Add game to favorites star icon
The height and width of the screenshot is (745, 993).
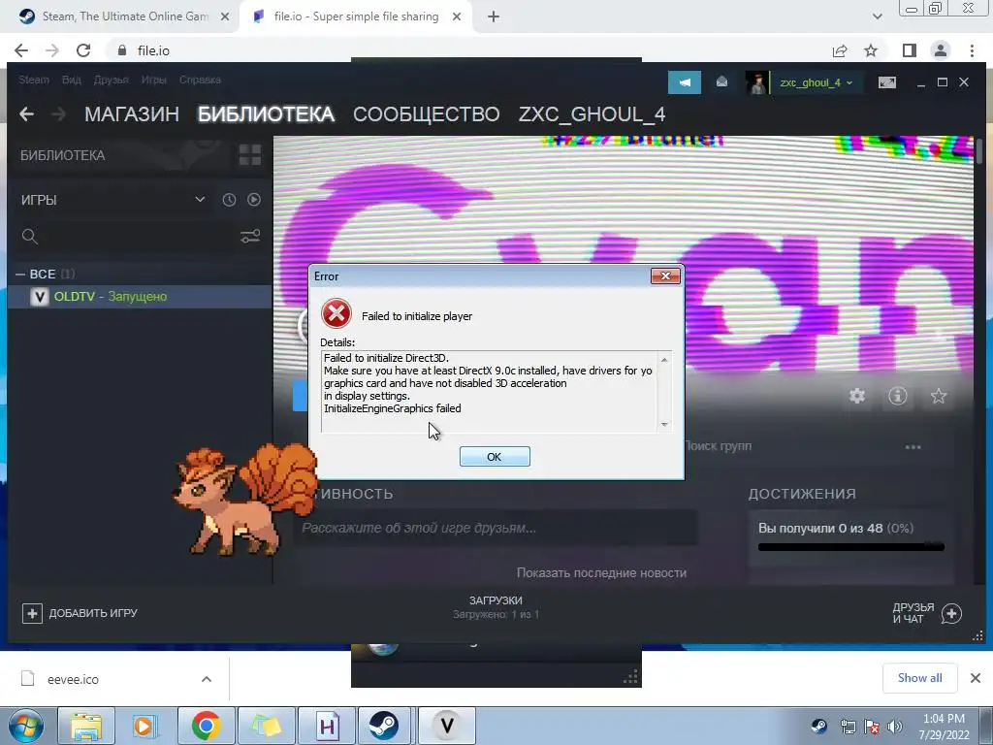pyautogui.click(x=938, y=396)
